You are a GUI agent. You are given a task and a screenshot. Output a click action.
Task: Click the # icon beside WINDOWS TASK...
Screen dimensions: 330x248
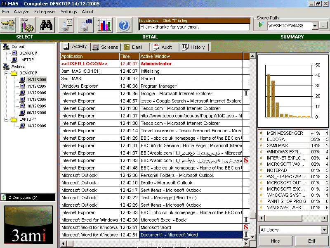click(x=261, y=207)
